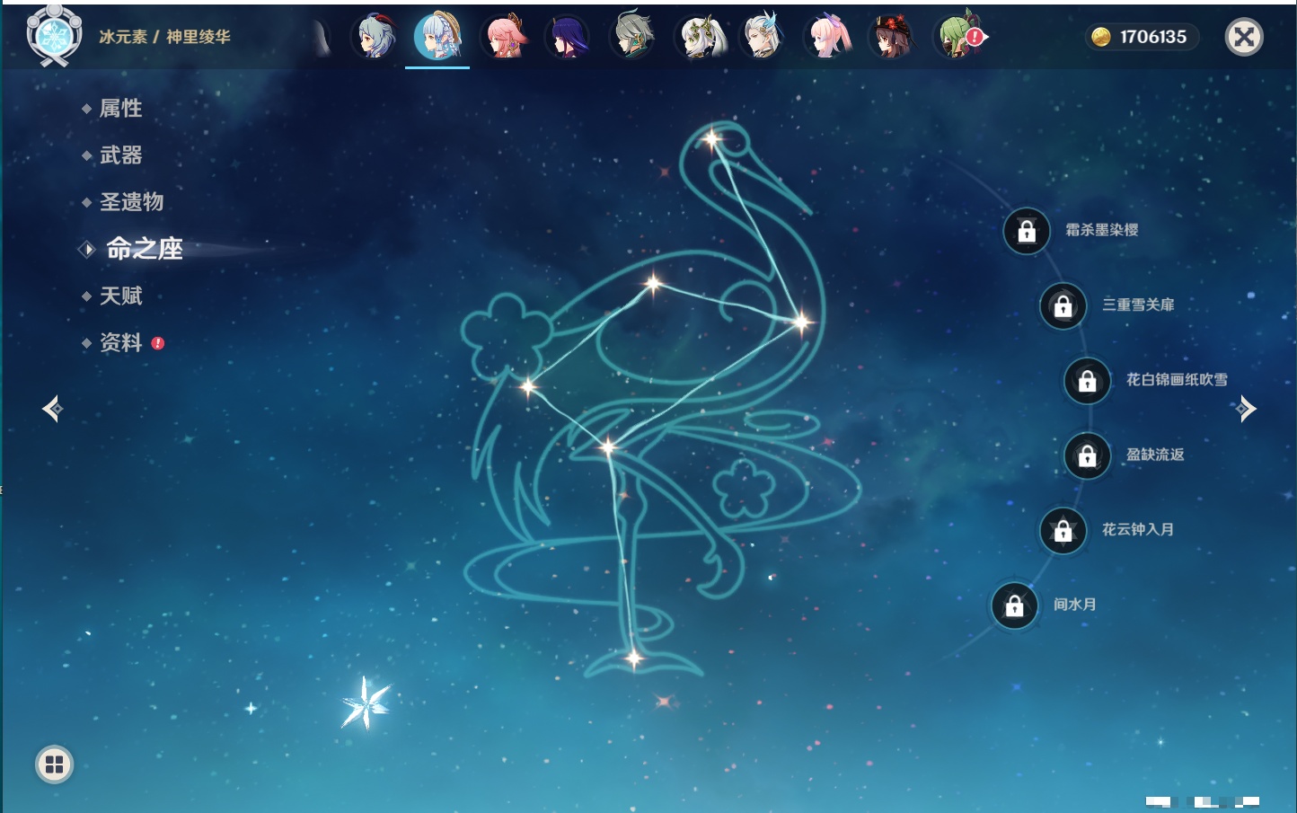1297x813 pixels.
Task: Advance to next character with right arrow
Action: 1246,409
